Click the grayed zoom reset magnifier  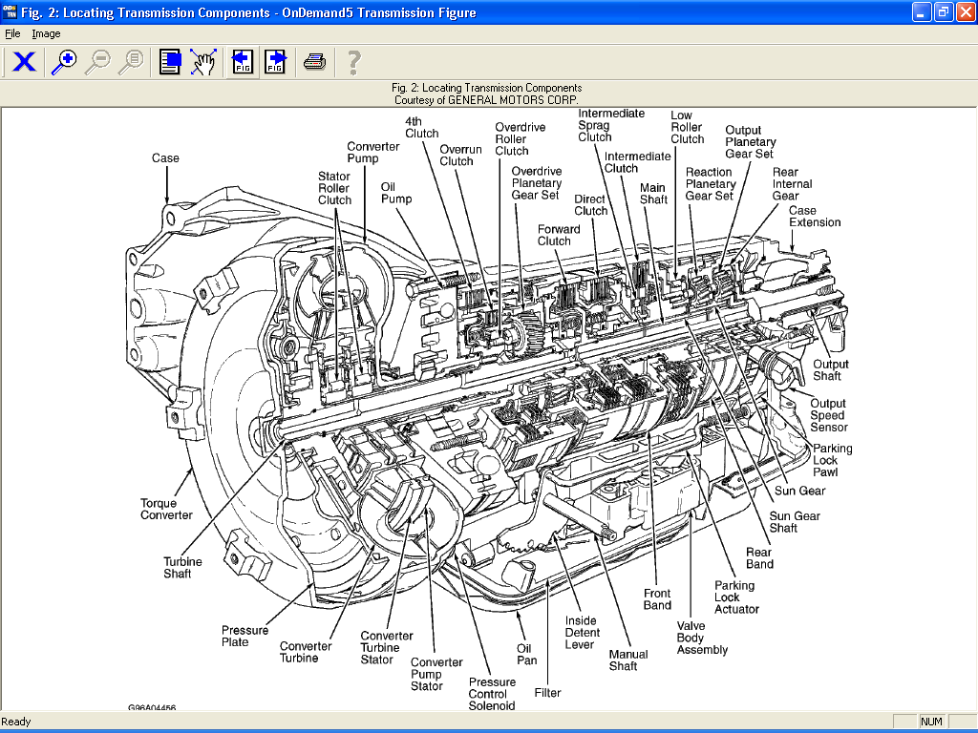click(131, 62)
